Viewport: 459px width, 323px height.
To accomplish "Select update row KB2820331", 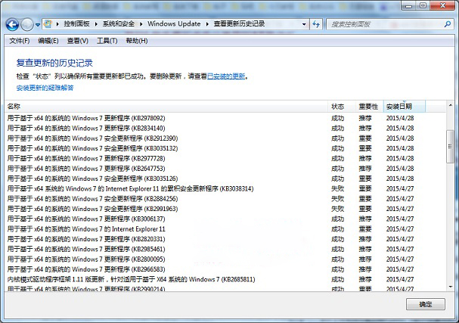I will pyautogui.click(x=225, y=239).
